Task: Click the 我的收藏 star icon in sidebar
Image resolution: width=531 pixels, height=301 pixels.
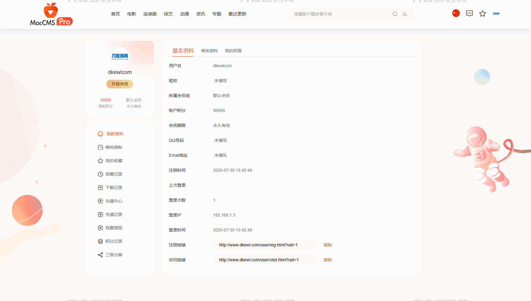Action: [x=100, y=161]
